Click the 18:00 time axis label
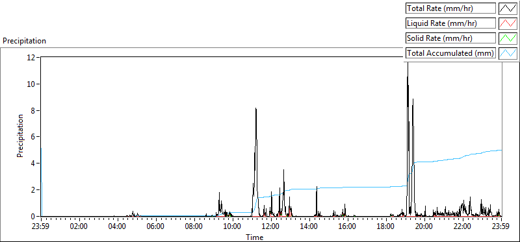520x242 pixels. pyautogui.click(x=386, y=227)
